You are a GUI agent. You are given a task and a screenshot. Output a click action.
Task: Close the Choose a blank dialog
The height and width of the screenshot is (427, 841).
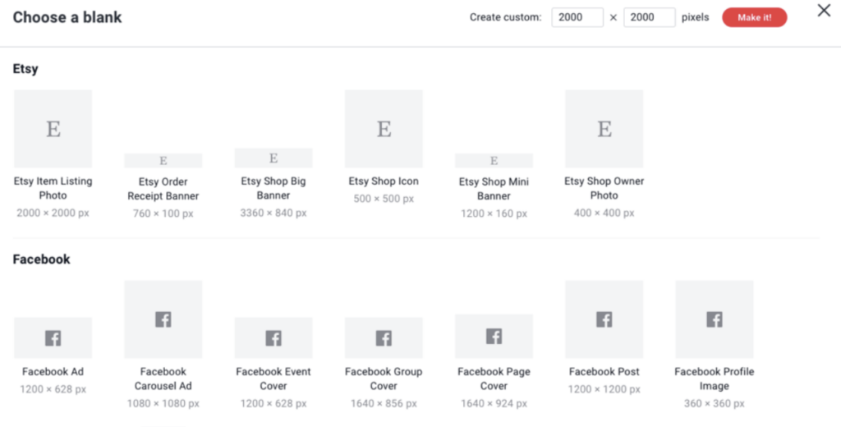click(824, 10)
